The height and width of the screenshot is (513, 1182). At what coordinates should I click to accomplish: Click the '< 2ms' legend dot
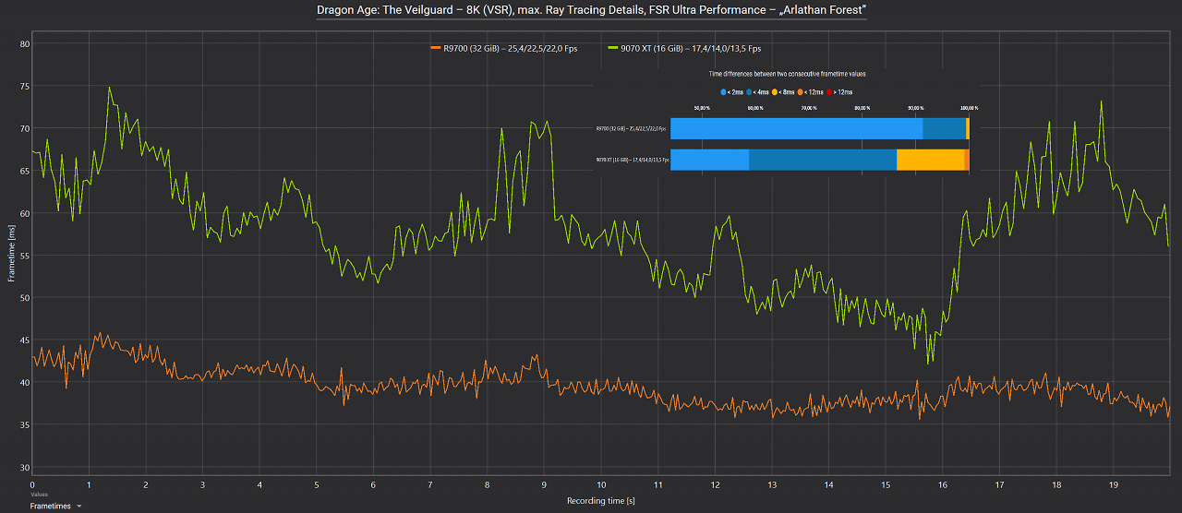[x=723, y=92]
